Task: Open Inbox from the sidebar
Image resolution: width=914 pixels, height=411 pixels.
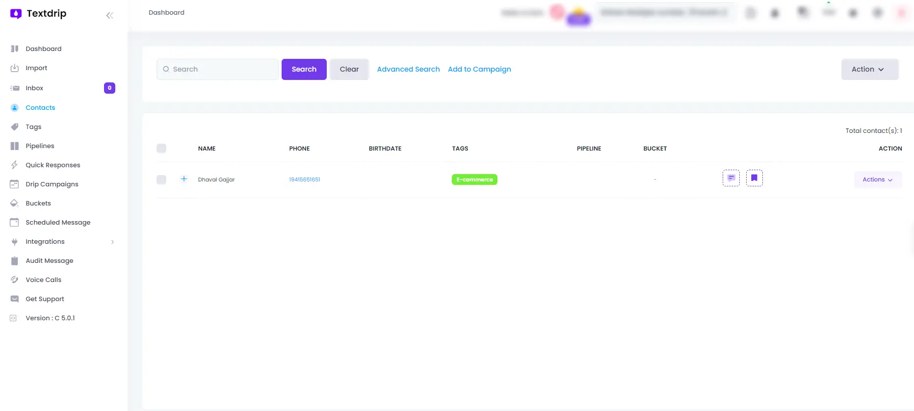Action: [x=34, y=88]
